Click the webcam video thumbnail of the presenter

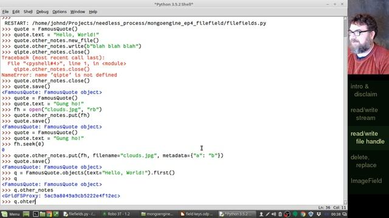click(x=368, y=37)
